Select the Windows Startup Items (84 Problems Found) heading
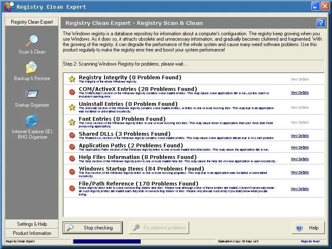Screen dimensions: 332x249 (142, 169)
